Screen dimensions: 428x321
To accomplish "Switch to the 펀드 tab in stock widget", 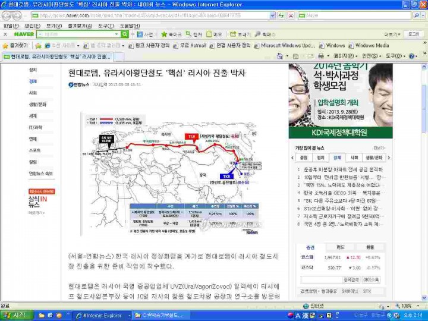I will (x=341, y=247).
